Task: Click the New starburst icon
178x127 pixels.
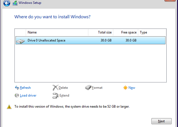Action: click(x=125, y=88)
